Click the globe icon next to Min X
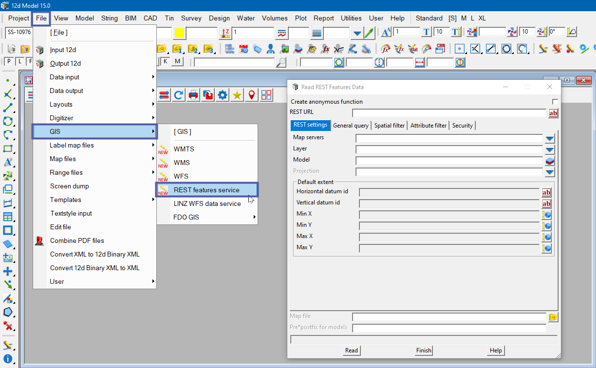Screen dimensions: 596x368 [547, 215]
